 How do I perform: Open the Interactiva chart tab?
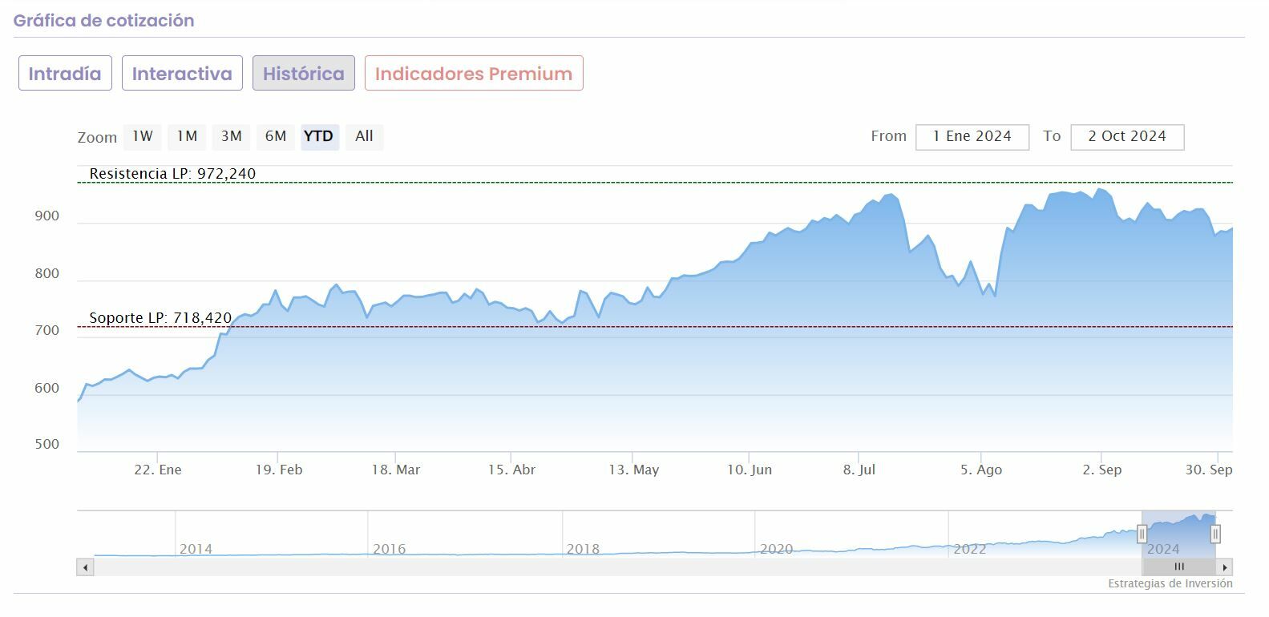(x=182, y=74)
